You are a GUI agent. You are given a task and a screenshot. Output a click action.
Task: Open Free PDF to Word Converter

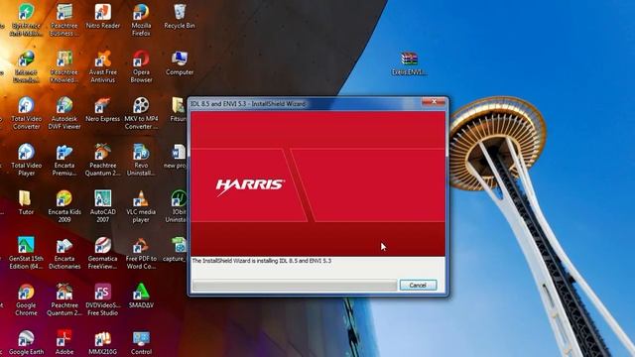click(x=141, y=253)
